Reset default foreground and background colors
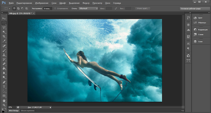The height and width of the screenshot is (113, 211). tap(2, 109)
